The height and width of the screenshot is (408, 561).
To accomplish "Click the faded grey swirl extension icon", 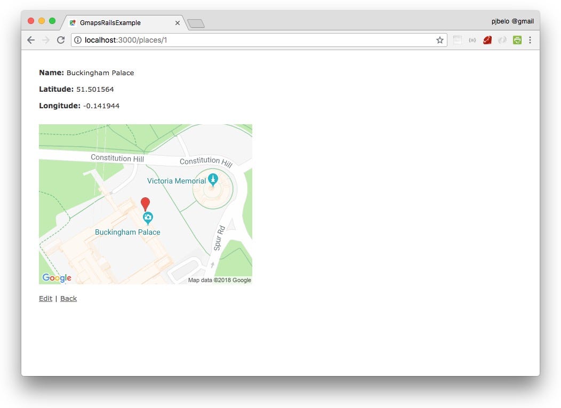I will 502,40.
